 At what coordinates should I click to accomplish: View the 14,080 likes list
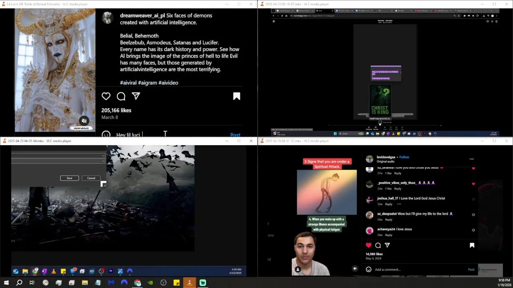tap(374, 254)
